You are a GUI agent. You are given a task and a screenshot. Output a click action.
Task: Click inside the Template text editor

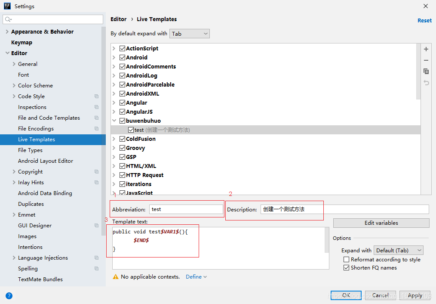[218, 248]
